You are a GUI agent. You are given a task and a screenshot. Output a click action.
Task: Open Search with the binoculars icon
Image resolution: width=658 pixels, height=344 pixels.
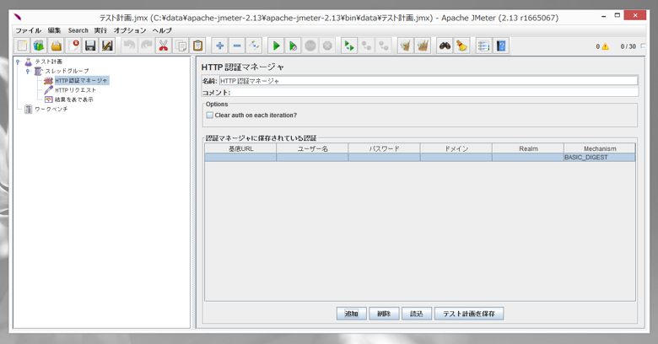coord(445,46)
